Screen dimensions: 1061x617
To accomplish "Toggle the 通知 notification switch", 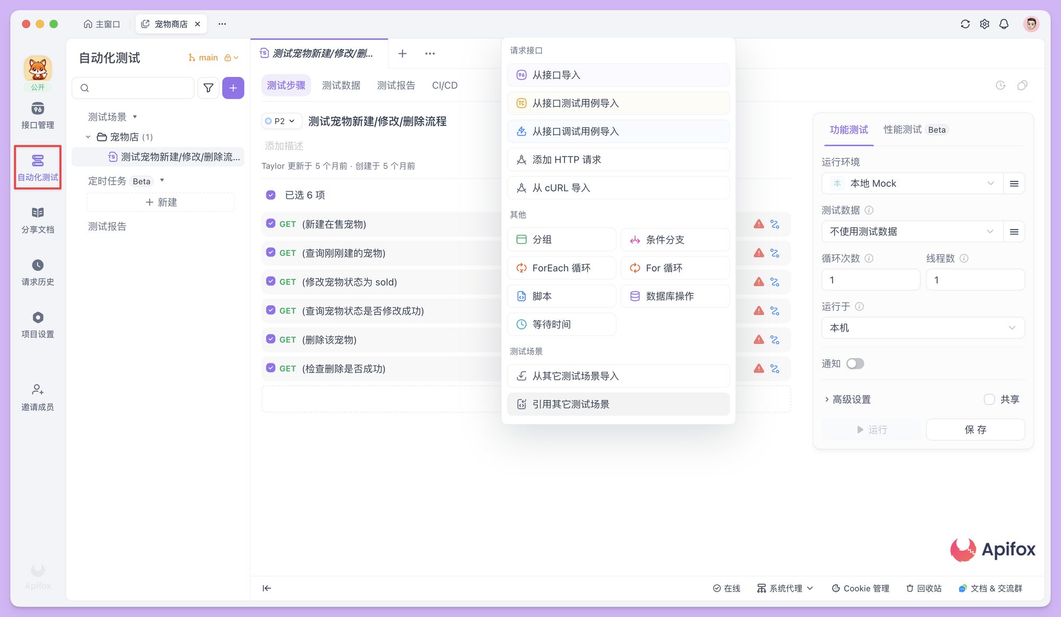I will tap(855, 363).
